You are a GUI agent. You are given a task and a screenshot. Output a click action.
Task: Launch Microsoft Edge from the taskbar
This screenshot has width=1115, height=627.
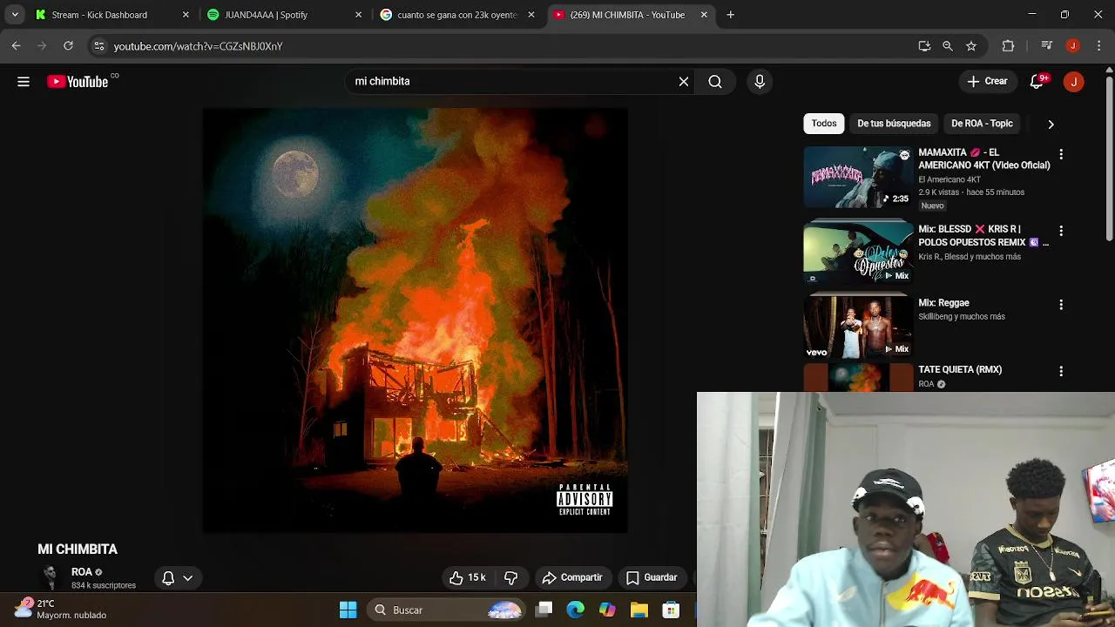pos(576,610)
